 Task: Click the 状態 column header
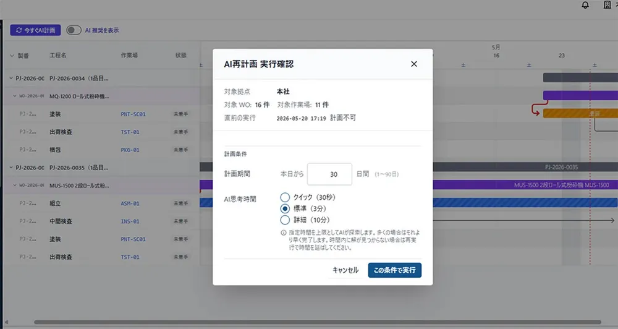point(181,55)
